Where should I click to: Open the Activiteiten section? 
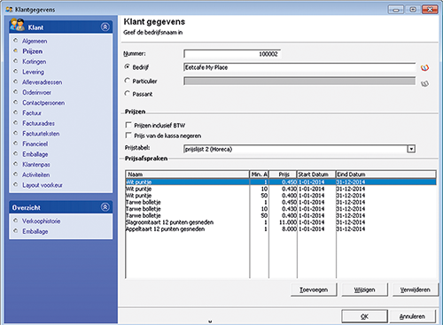[x=36, y=174]
